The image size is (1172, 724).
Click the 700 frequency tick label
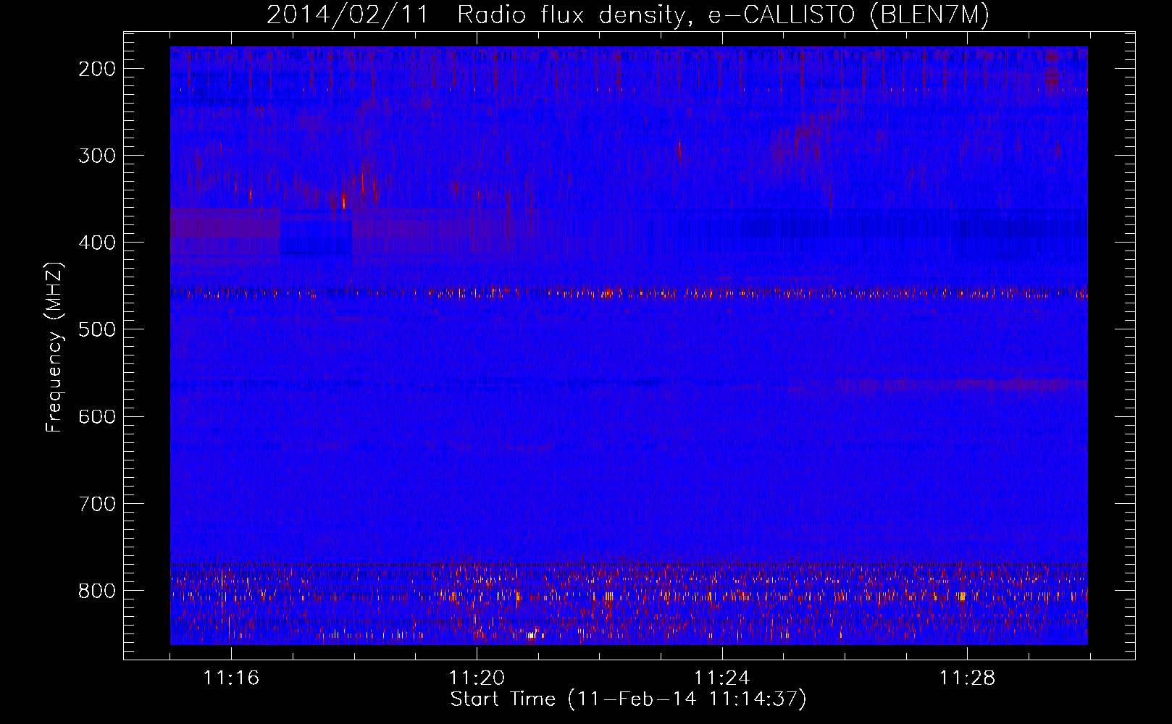point(96,503)
